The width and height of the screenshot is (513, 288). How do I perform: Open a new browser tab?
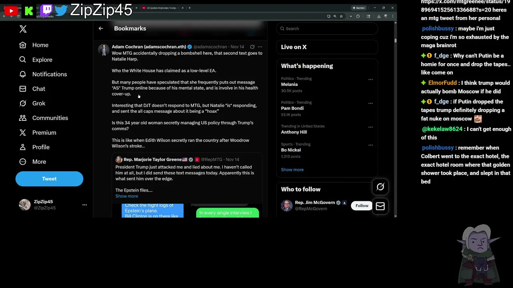click(190, 8)
